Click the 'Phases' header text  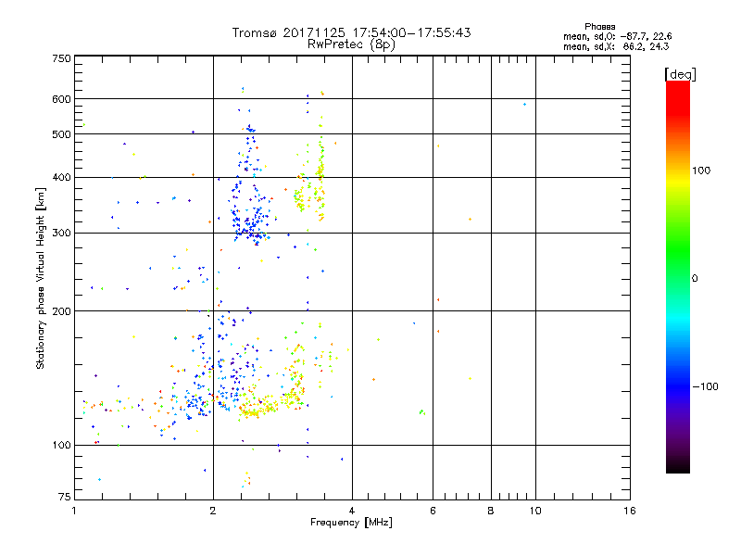click(599, 27)
